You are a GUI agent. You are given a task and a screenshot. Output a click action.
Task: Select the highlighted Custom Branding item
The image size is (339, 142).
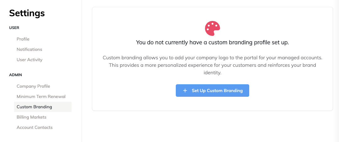click(34, 107)
